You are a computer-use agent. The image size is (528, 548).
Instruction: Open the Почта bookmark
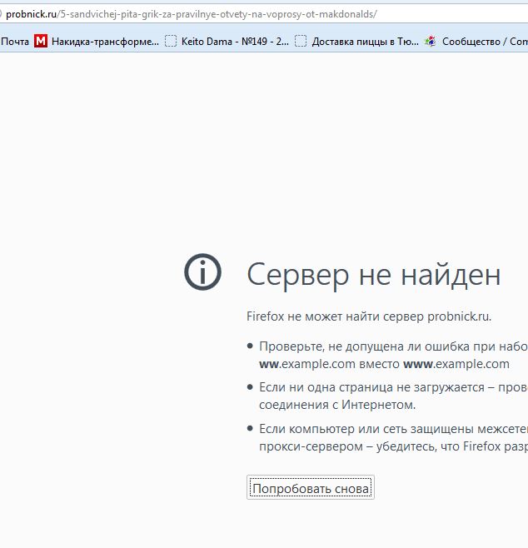[15, 41]
